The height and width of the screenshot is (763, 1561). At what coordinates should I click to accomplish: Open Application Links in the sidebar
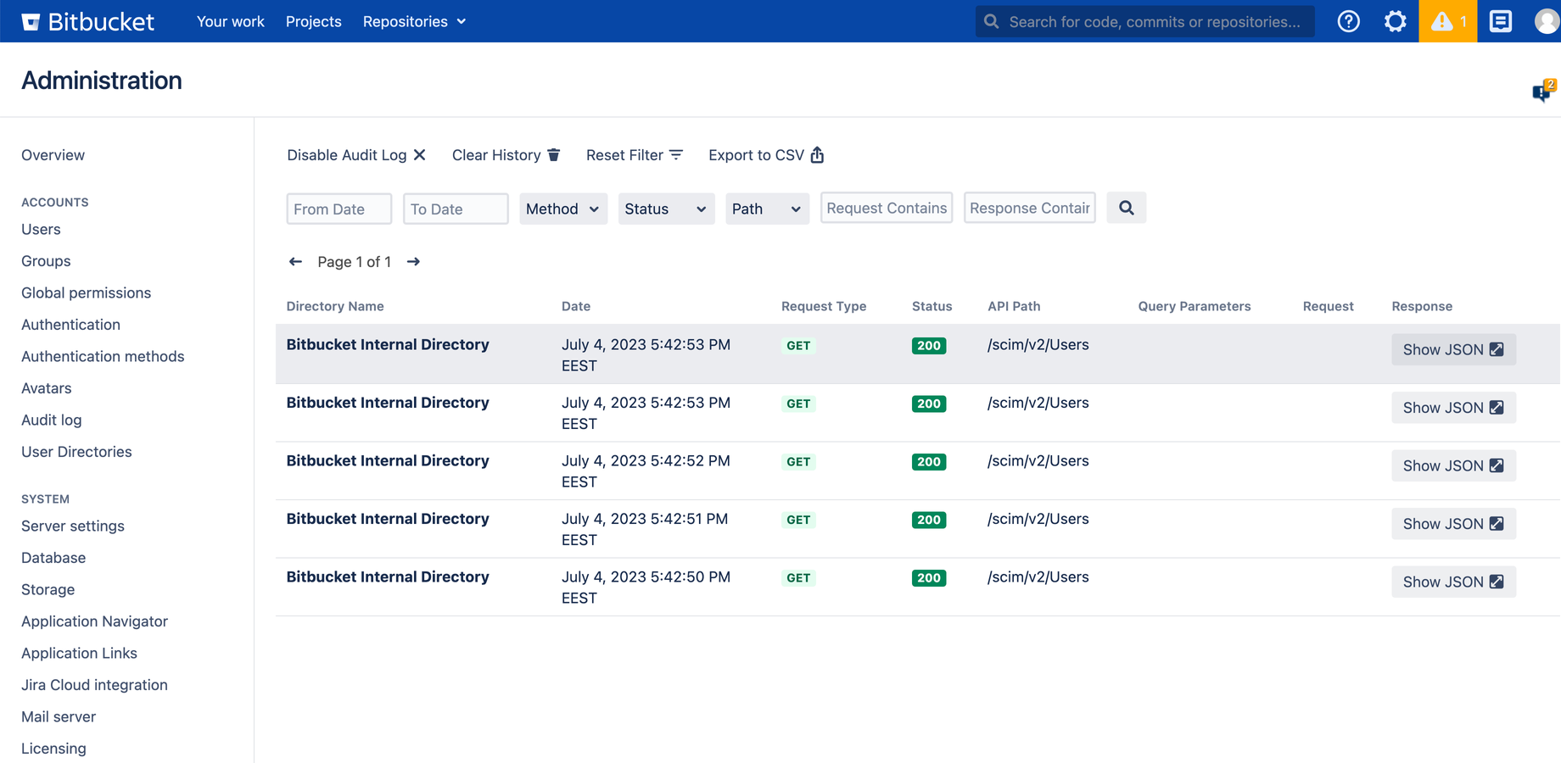(79, 653)
